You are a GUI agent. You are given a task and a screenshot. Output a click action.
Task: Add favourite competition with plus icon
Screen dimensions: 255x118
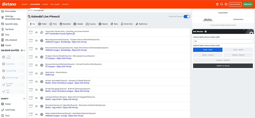click(x=22, y=50)
